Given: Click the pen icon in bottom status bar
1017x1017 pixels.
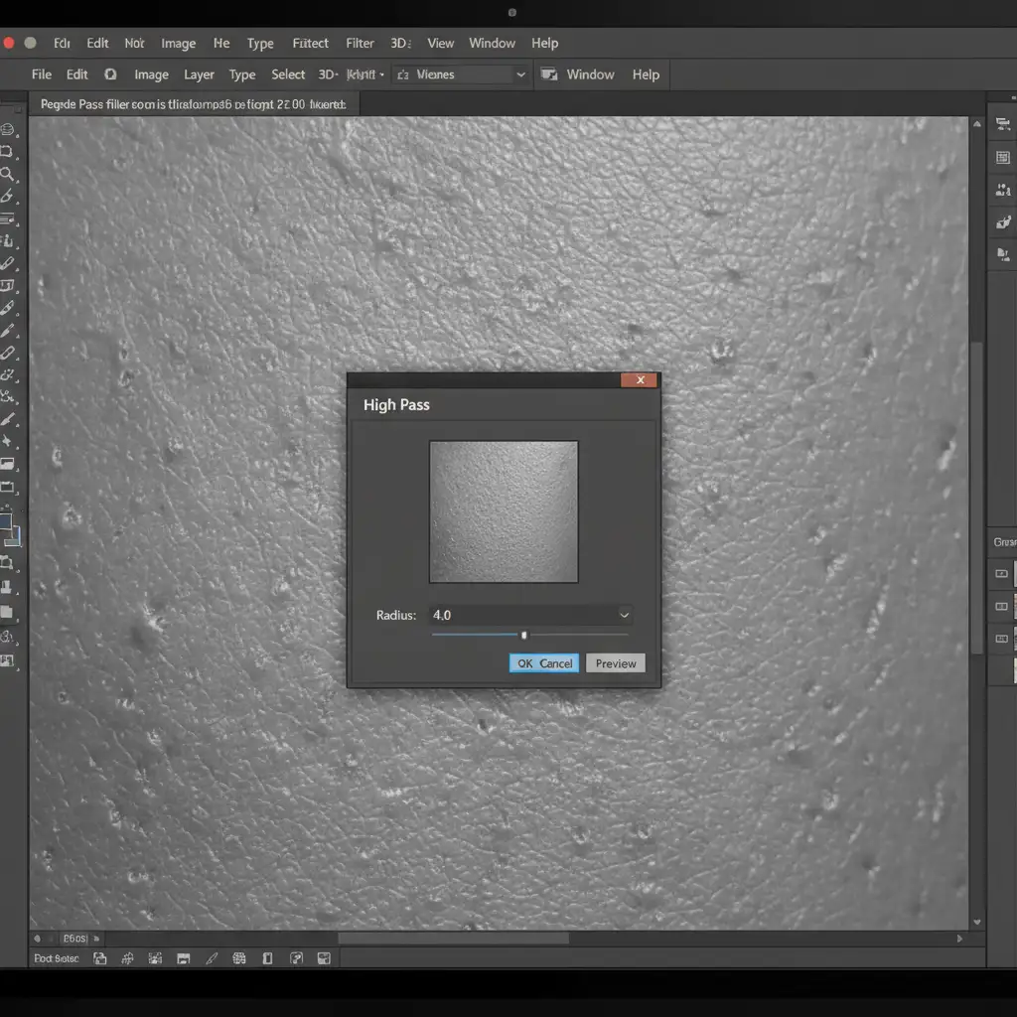Looking at the screenshot, I should tap(211, 958).
